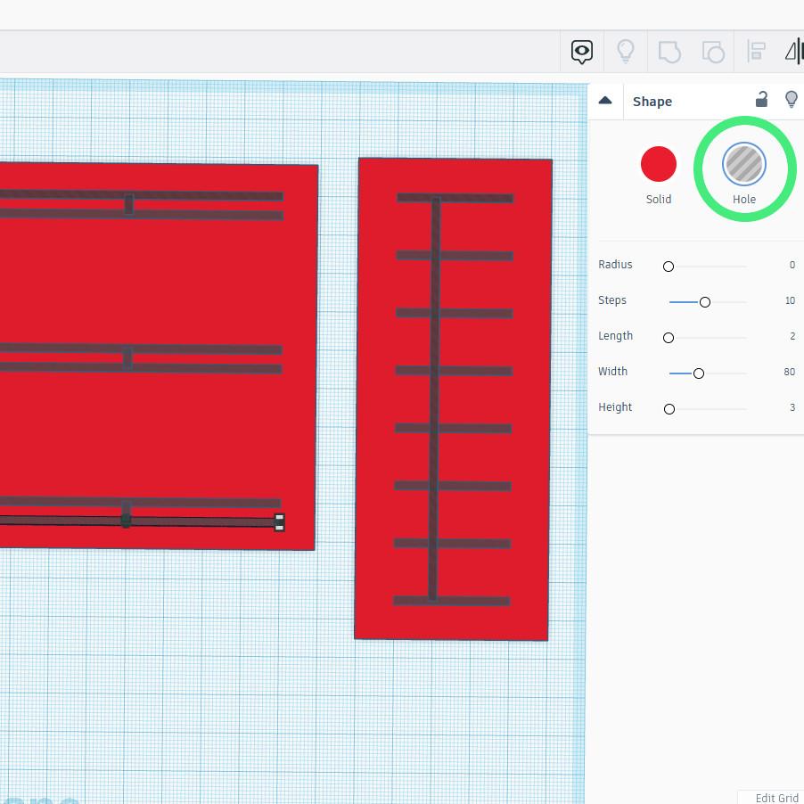Select the tall vertical bar in right red panel
The image size is (804, 804).
coord(434,400)
